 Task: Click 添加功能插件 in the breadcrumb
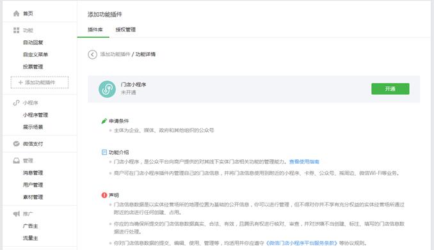(x=115, y=54)
